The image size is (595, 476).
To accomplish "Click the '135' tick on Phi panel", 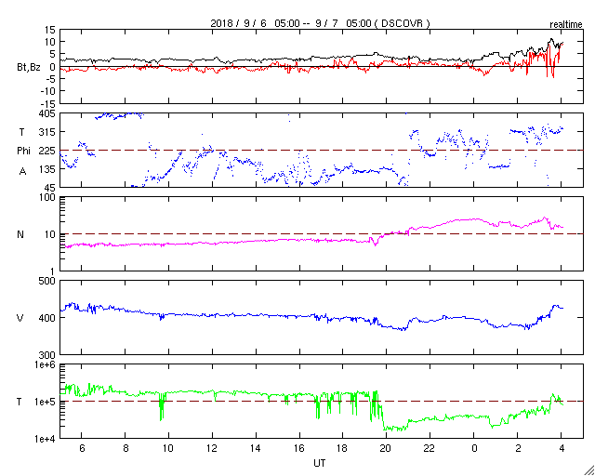I will click(x=47, y=169).
